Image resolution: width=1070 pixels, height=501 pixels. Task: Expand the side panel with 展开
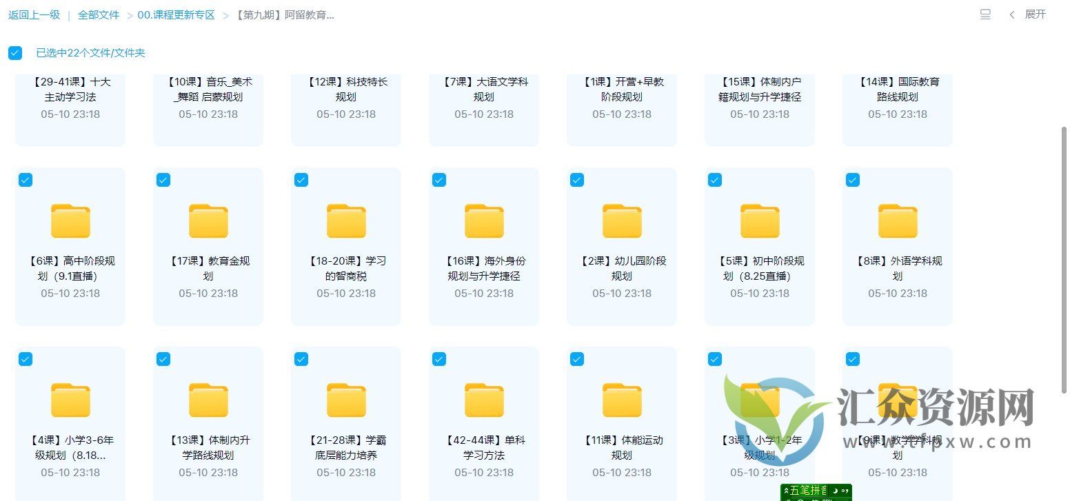tap(1028, 14)
